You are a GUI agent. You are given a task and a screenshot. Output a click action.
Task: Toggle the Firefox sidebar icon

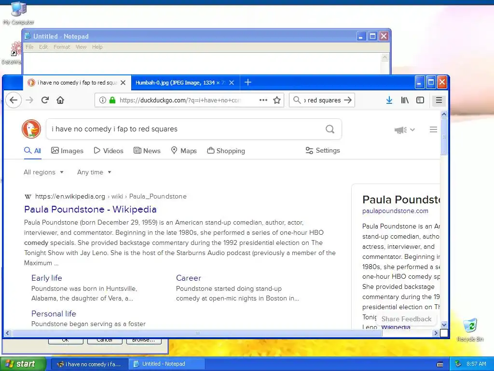click(420, 100)
